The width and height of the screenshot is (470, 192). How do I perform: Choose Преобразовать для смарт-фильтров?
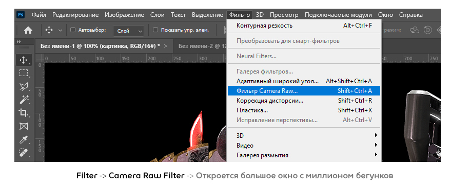click(x=304, y=41)
